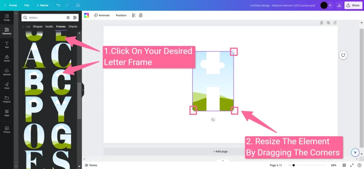Click the duplicate page icon

click(x=328, y=23)
